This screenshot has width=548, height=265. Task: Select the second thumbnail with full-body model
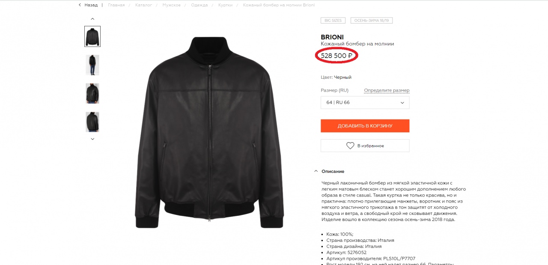(x=92, y=65)
